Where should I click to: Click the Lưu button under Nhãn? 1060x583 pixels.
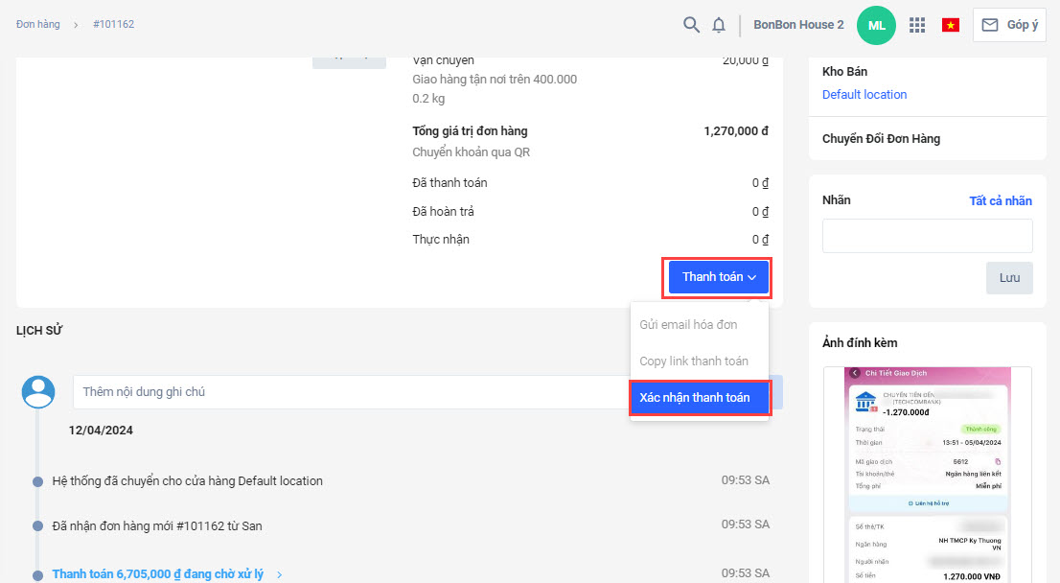pyautogui.click(x=1009, y=277)
